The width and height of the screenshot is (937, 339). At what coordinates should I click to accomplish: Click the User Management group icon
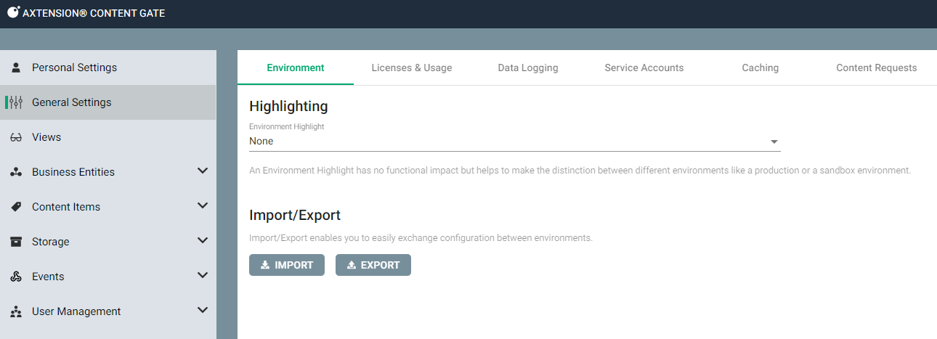tap(16, 311)
